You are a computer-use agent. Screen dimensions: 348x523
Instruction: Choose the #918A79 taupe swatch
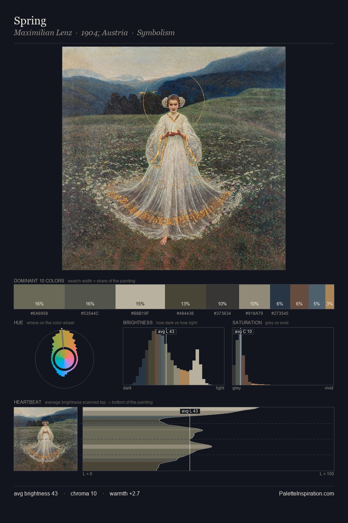click(254, 297)
